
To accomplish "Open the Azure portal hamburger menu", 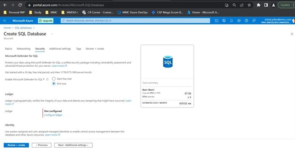I will tap(5, 21).
